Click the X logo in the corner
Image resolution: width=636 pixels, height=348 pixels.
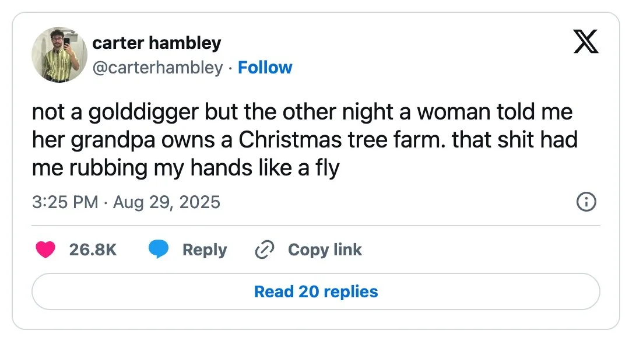coord(586,41)
